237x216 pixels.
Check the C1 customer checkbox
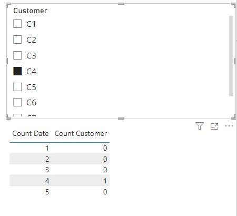17,24
